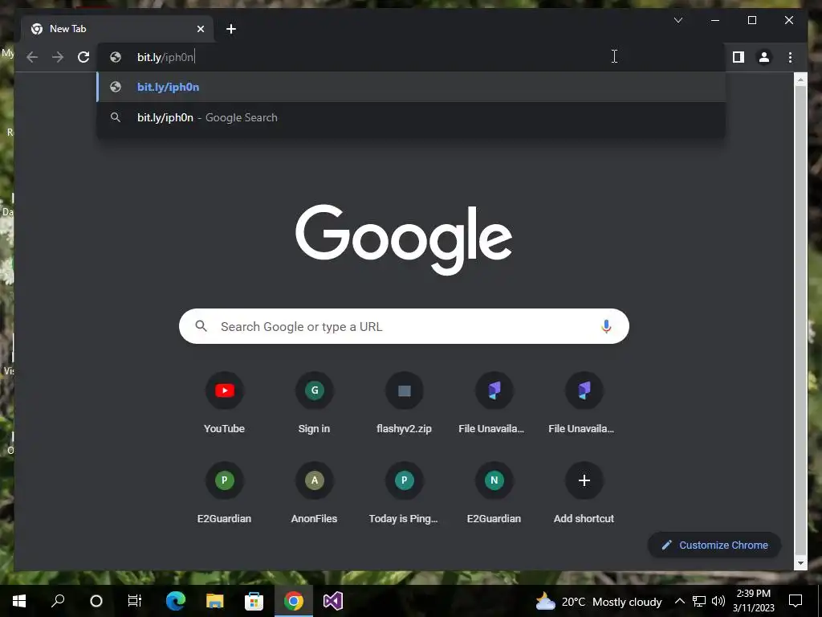The width and height of the screenshot is (822, 617).
Task: Go back using the back arrow
Action: pyautogui.click(x=32, y=57)
